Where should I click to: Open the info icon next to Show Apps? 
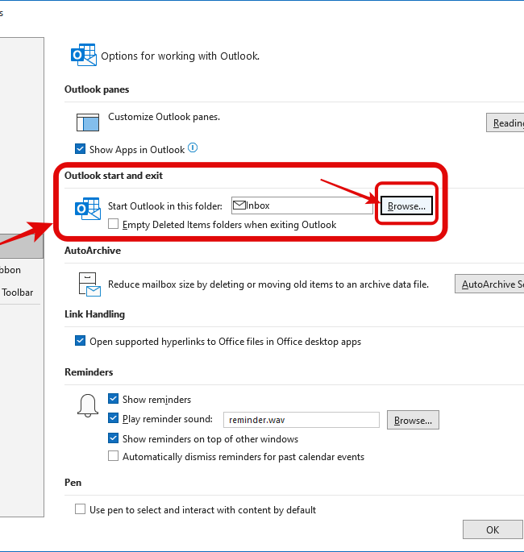click(193, 147)
